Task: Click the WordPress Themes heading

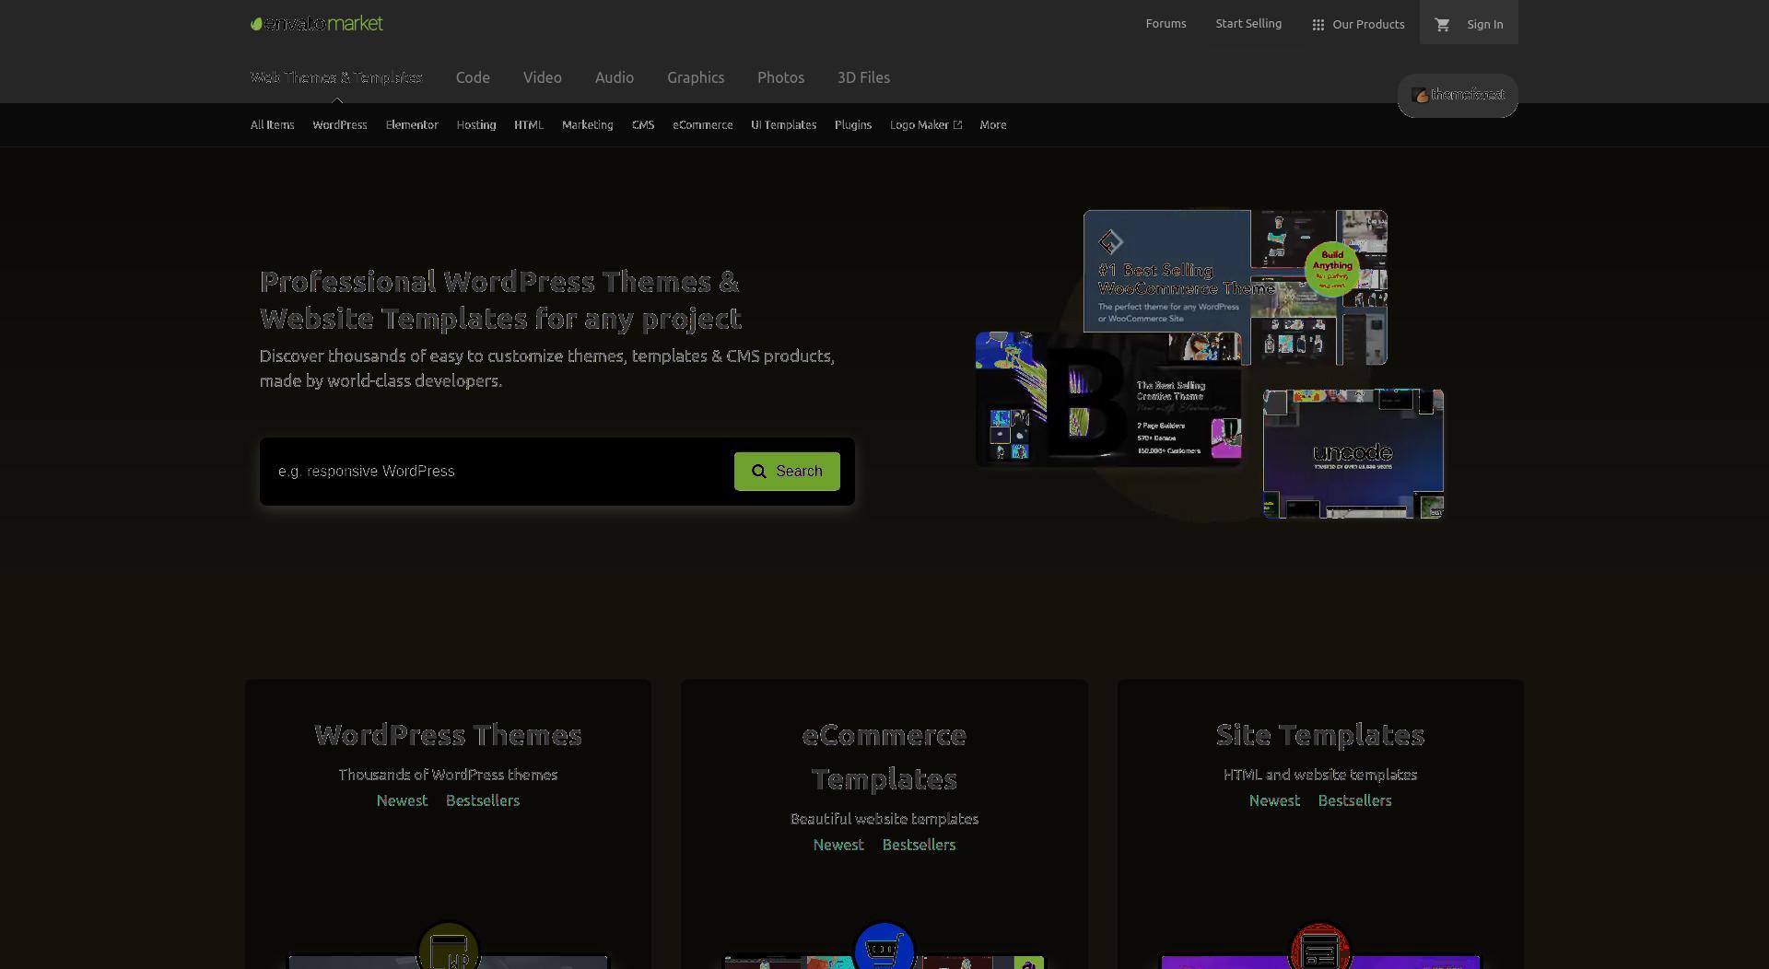Action: click(x=448, y=735)
